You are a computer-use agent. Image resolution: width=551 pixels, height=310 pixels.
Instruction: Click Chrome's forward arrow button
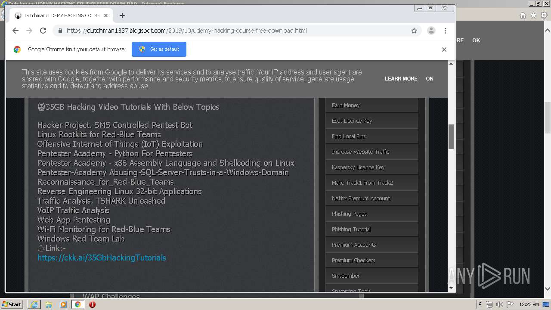[29, 31]
